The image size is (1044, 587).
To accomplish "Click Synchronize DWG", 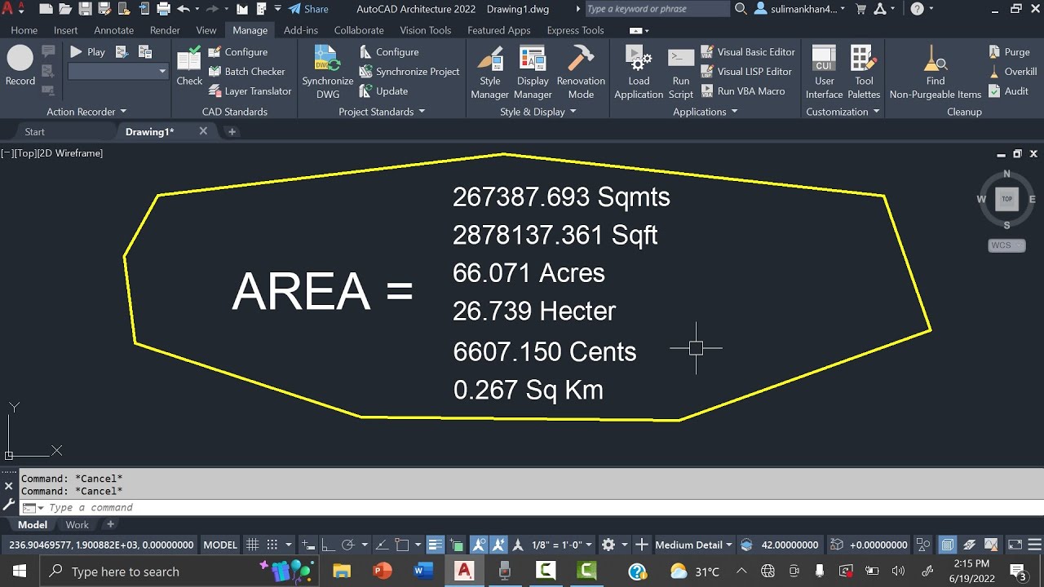I will pos(328,72).
